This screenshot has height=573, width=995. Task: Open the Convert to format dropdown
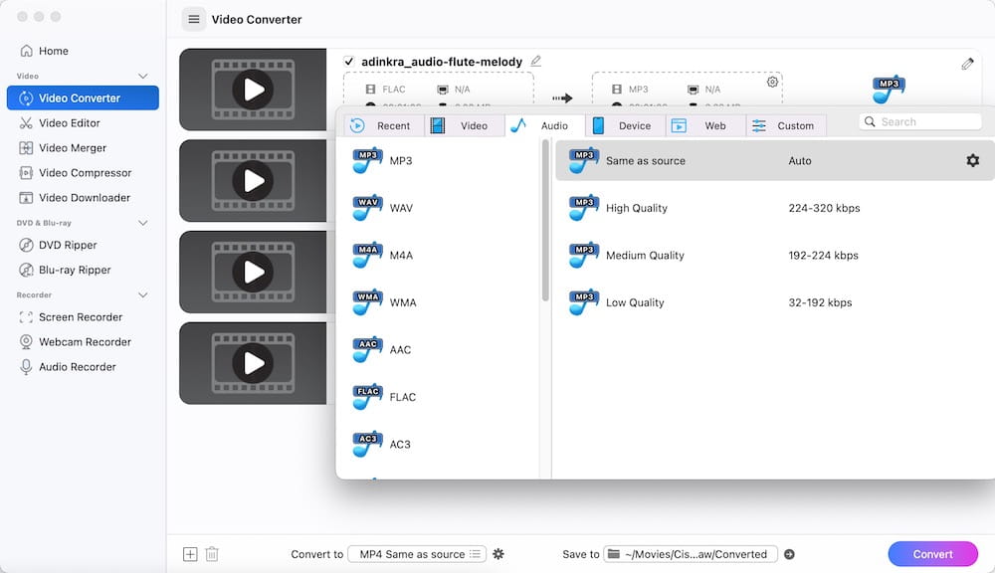(417, 554)
